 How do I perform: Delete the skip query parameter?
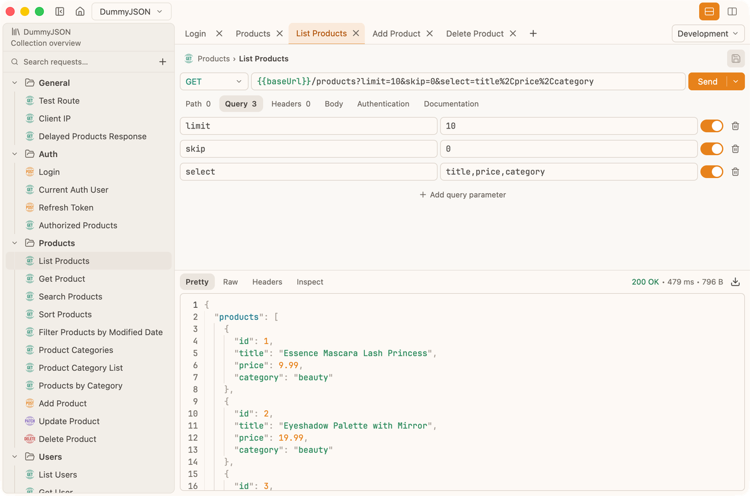pyautogui.click(x=735, y=149)
